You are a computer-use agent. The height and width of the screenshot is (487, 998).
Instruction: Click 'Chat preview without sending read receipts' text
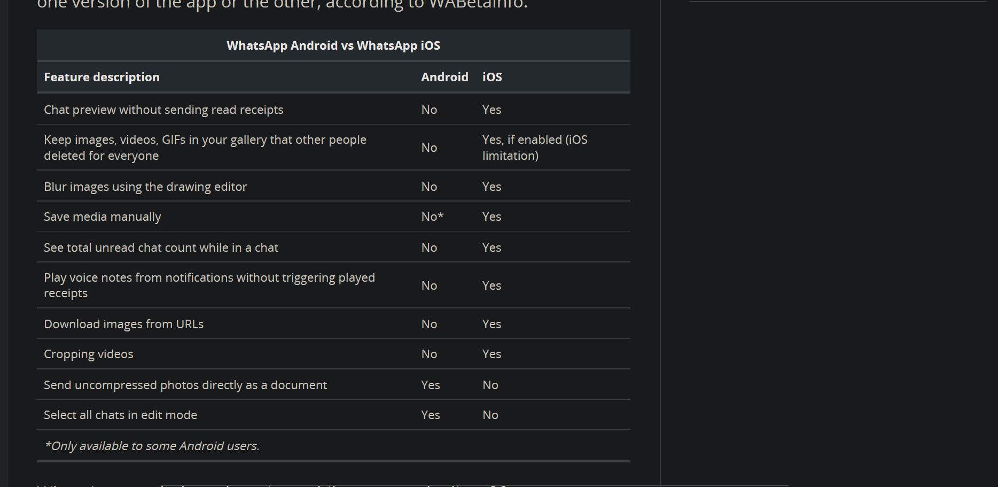coord(163,110)
